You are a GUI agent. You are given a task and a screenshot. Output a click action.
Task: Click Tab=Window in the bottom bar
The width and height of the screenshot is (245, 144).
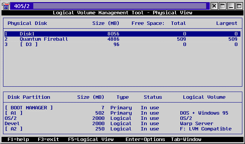click(186, 139)
